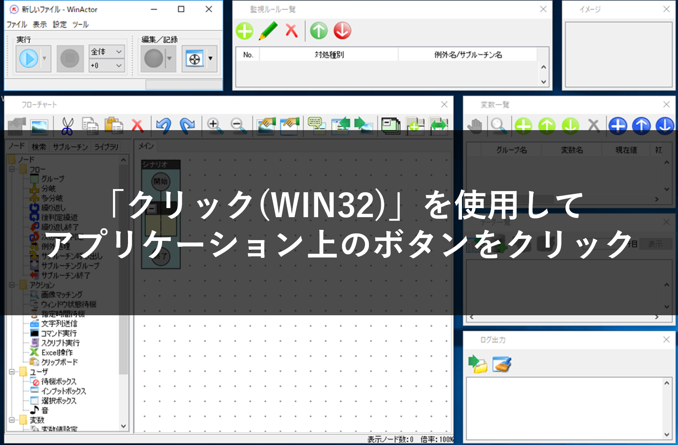This screenshot has width=678, height=445.
Task: Click monitoring rule list scroll down arrow
Action: pos(544,82)
